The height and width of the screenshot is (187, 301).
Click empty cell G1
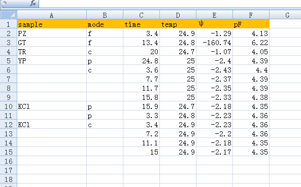(285, 24)
